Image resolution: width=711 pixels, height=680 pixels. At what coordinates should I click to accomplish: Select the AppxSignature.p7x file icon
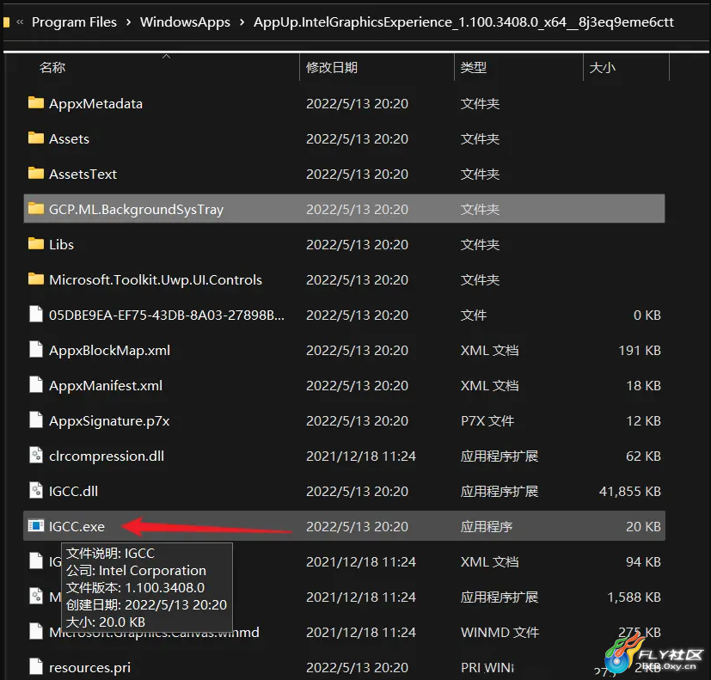(x=36, y=420)
